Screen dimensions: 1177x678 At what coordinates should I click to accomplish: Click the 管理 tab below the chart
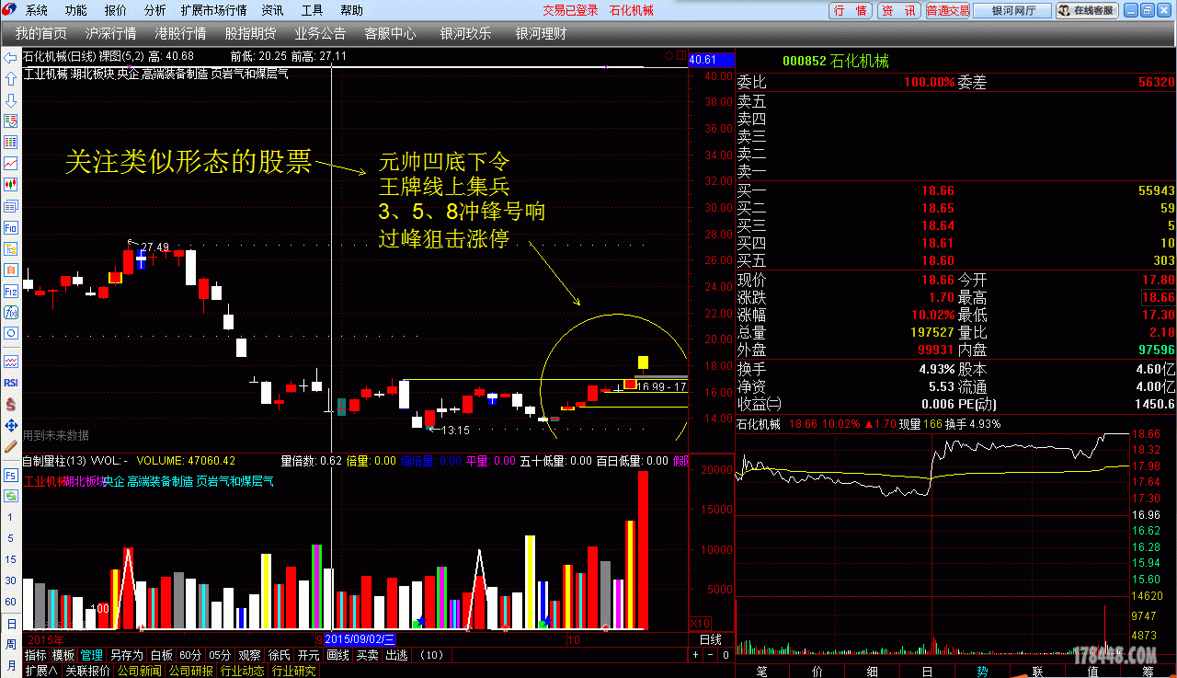92,655
